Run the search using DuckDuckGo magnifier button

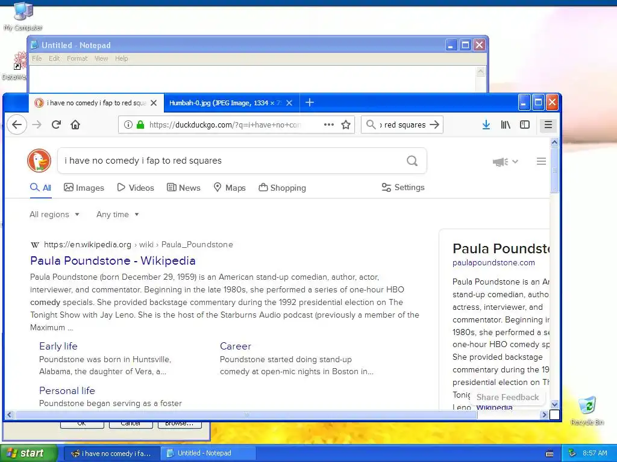412,161
